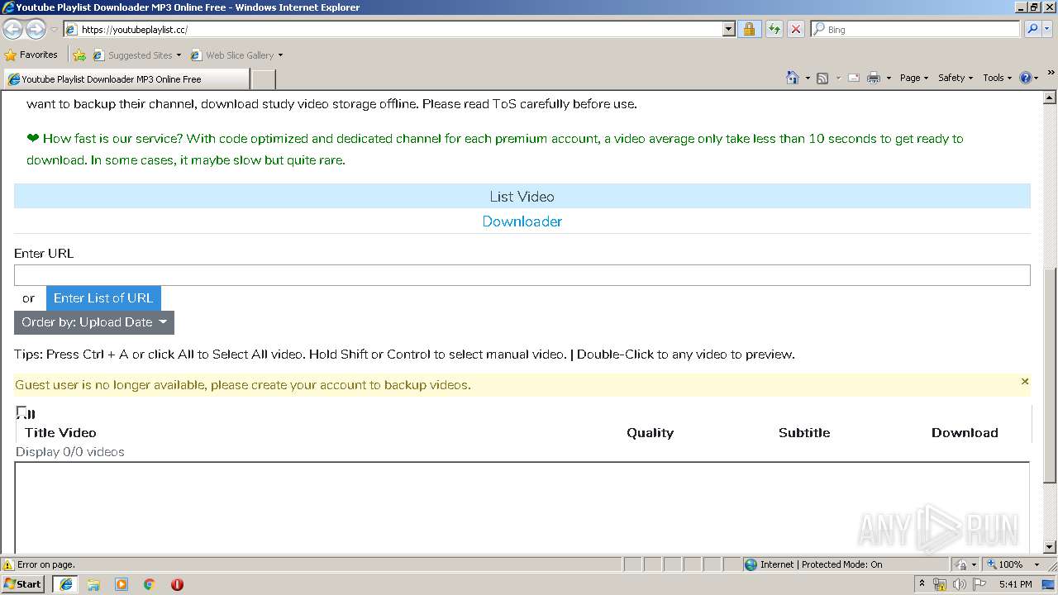Expand the Web Slice Gallery dropdown

[280, 55]
